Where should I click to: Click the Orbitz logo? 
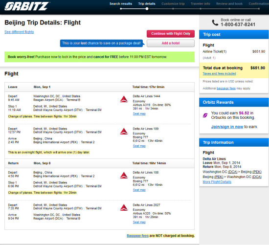[27, 6]
